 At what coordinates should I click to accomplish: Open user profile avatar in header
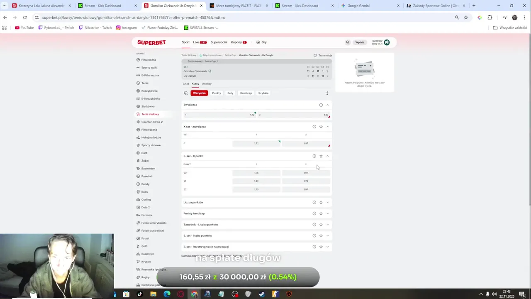387,42
